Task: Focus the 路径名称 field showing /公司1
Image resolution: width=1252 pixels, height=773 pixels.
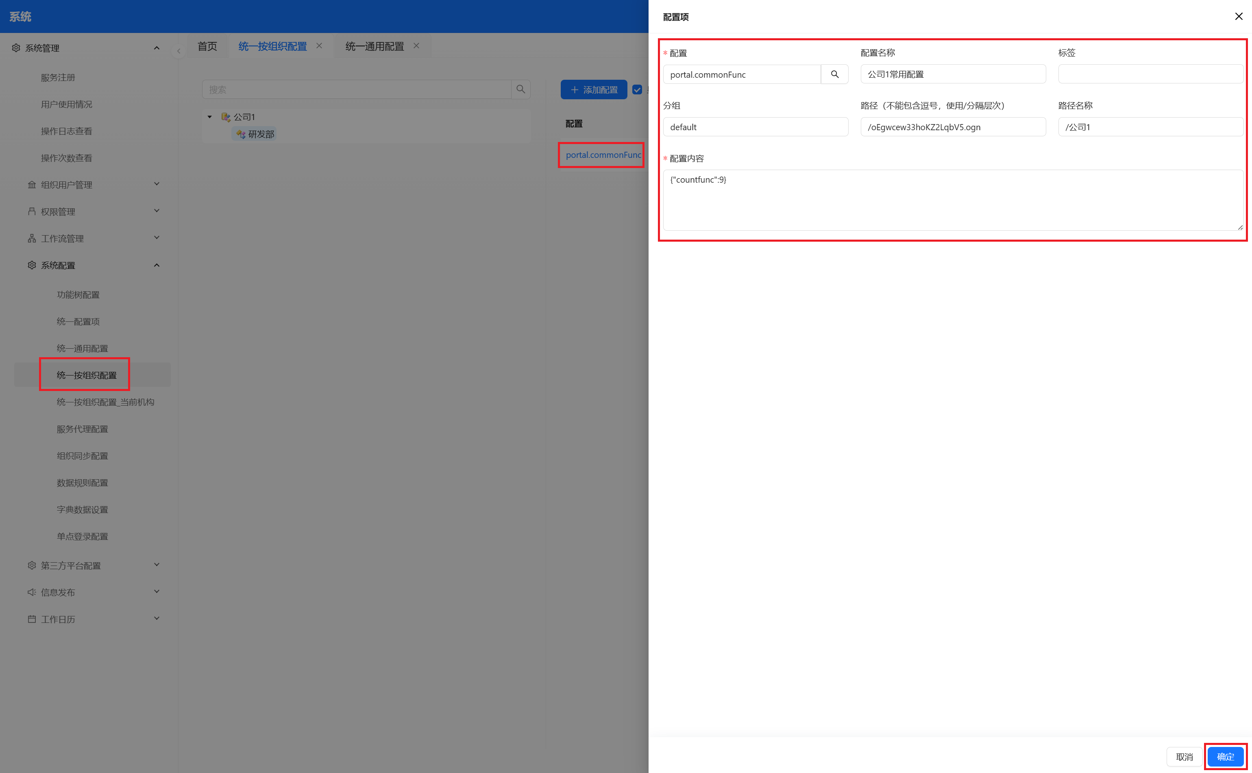Action: pos(1150,127)
